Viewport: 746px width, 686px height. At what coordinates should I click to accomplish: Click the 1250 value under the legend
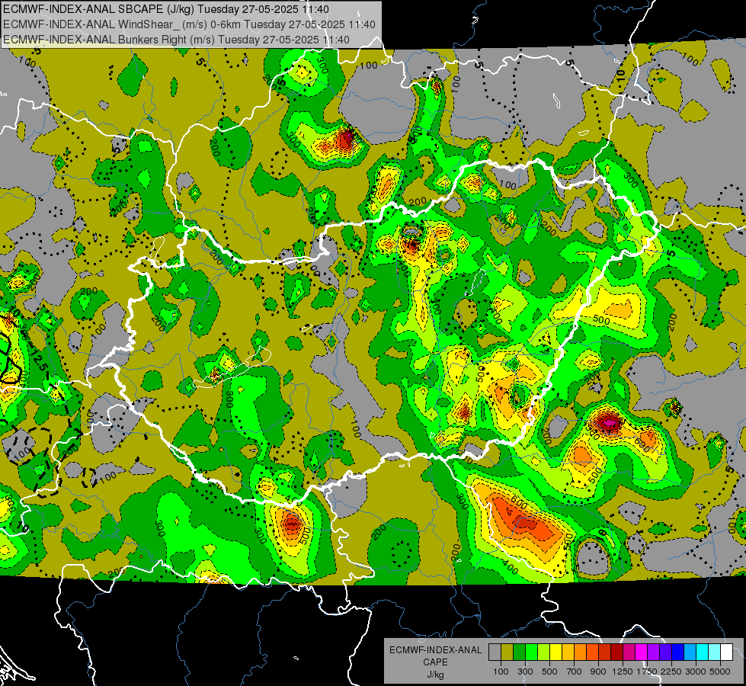[x=623, y=672]
